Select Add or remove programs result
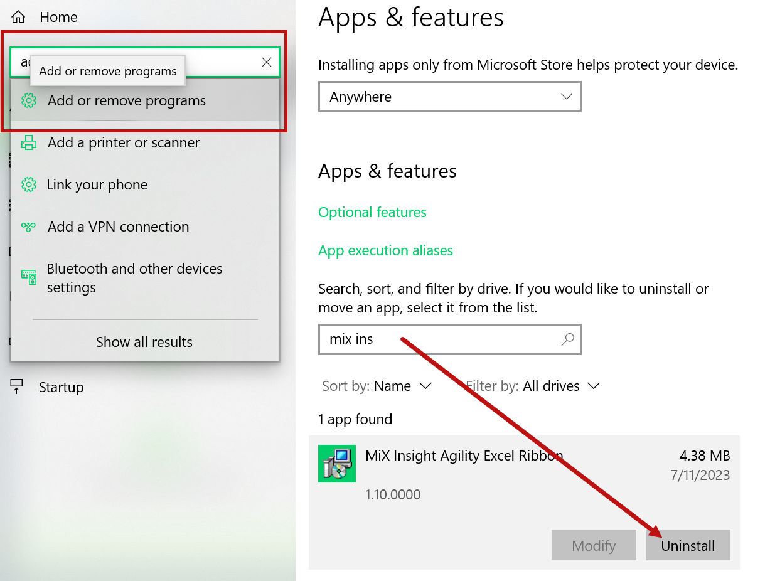 pos(145,100)
